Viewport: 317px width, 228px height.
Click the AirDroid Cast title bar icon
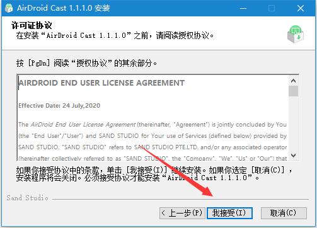coord(9,8)
